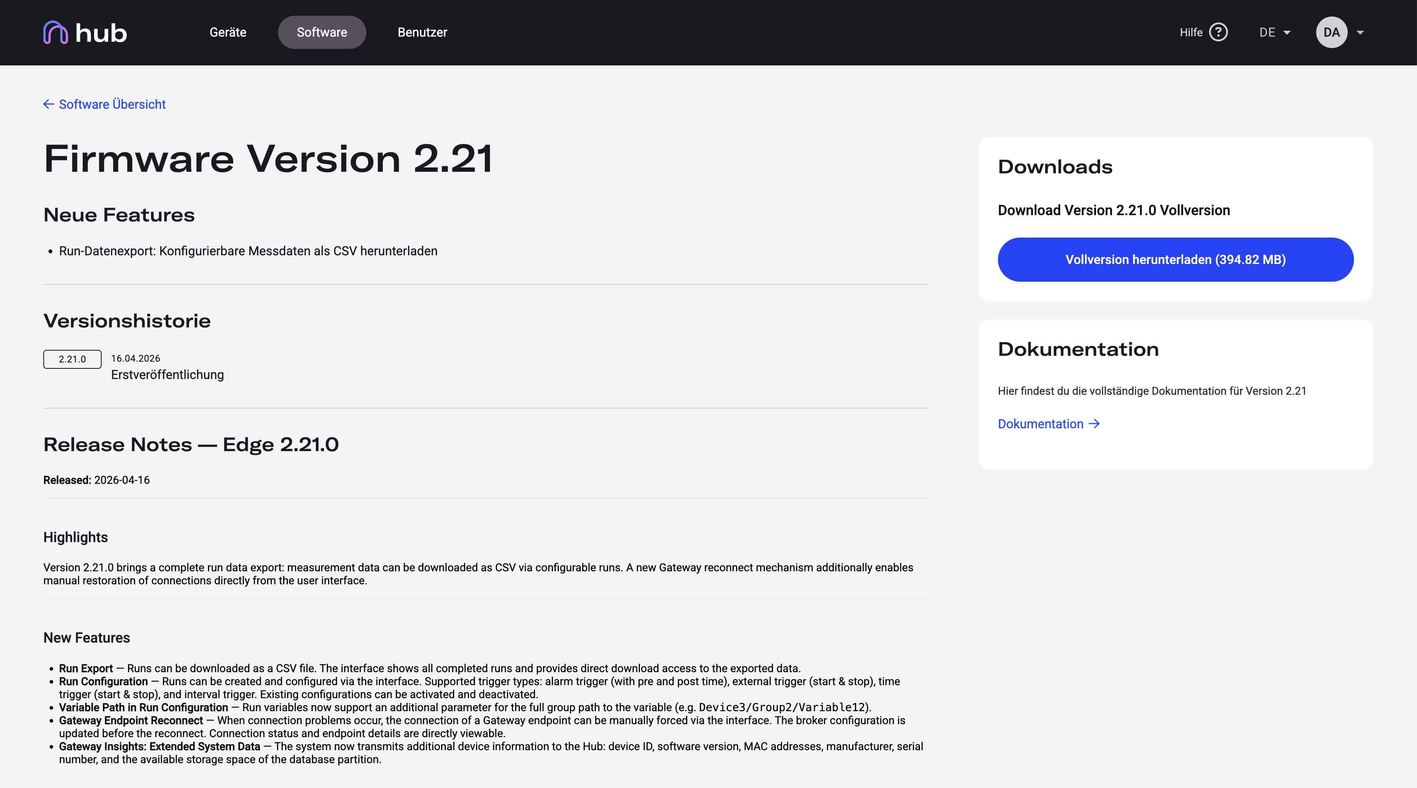The image size is (1417, 788).
Task: Click the Erstveröffentlichung text
Action: pos(167,375)
